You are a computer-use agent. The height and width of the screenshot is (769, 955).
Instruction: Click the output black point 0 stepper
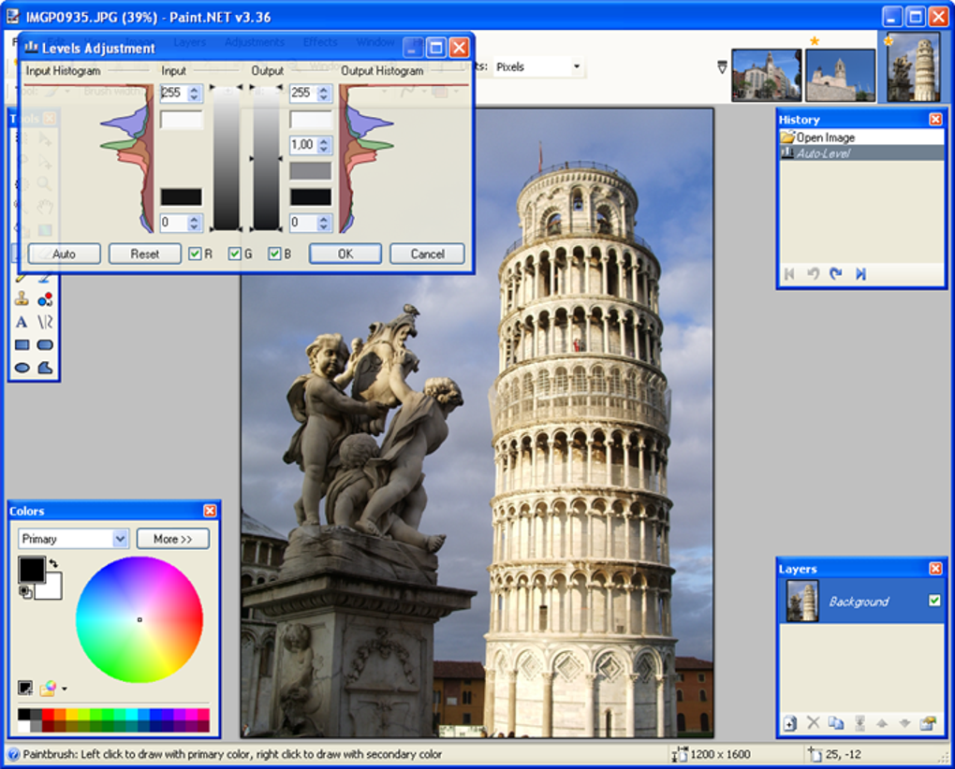(x=324, y=223)
